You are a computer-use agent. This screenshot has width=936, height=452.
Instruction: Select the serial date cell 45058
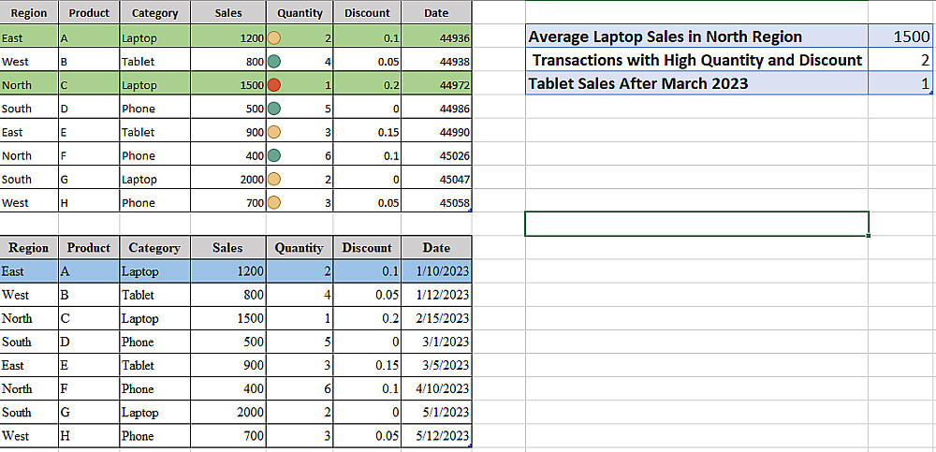[x=436, y=202]
